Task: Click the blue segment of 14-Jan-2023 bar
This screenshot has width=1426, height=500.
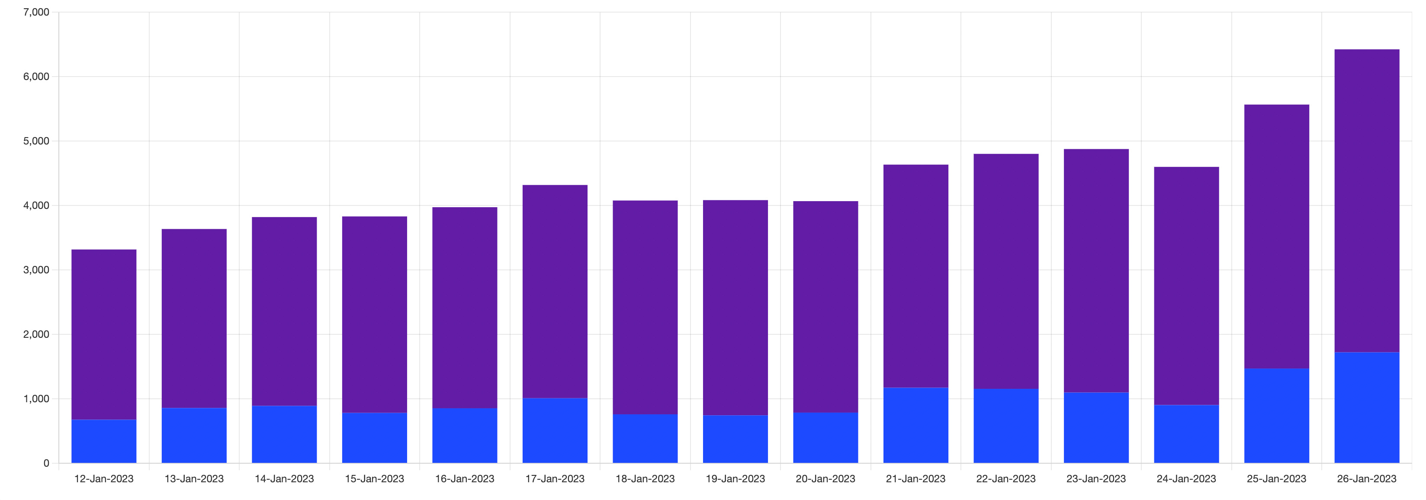Action: pos(284,434)
